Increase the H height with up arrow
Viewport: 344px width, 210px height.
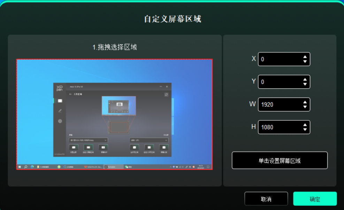(x=305, y=125)
